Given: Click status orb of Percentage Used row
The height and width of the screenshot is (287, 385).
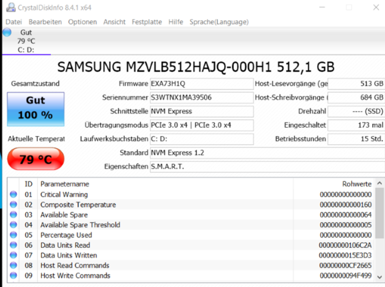Looking at the screenshot, I should (14, 235).
